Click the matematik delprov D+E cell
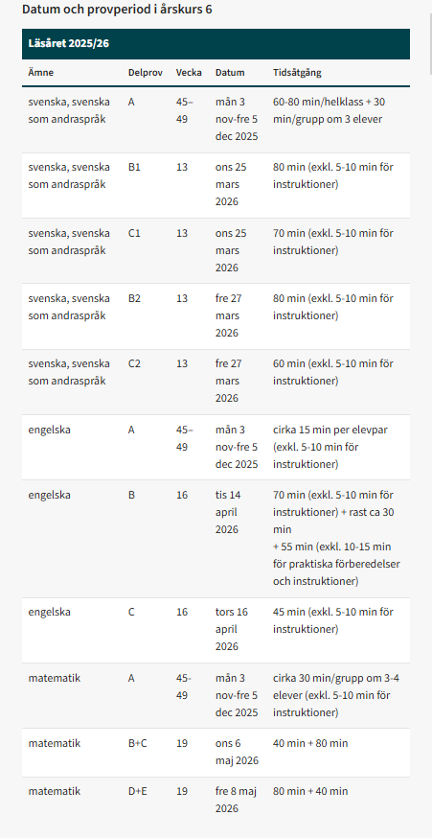 click(x=138, y=792)
